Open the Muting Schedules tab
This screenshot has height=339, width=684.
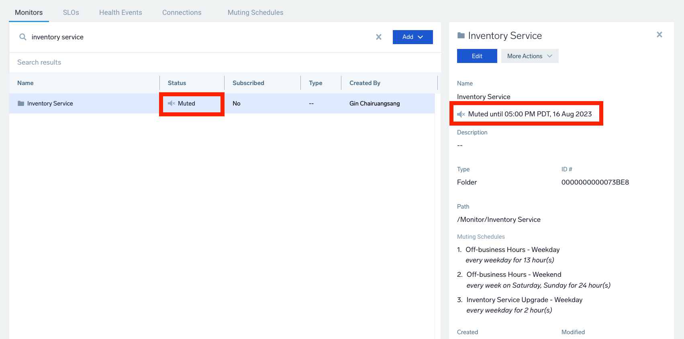click(255, 12)
